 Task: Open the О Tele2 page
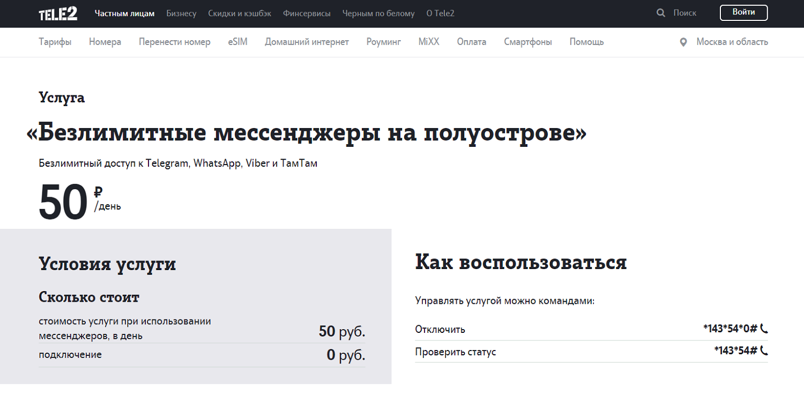(440, 13)
